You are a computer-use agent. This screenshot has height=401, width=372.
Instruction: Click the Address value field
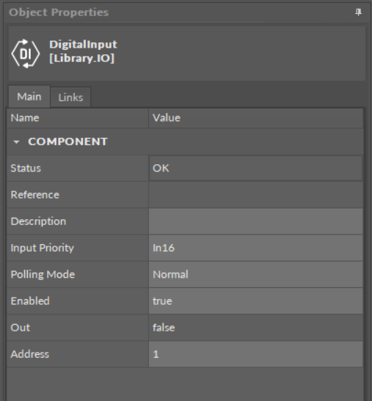click(255, 354)
